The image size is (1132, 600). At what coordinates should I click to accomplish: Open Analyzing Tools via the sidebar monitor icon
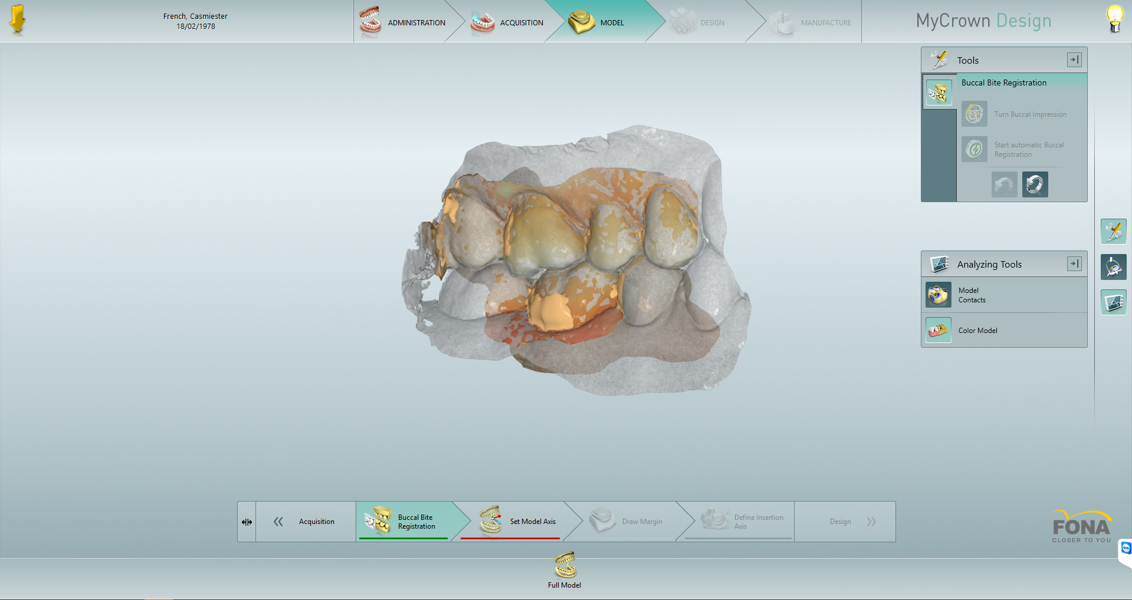(1113, 302)
